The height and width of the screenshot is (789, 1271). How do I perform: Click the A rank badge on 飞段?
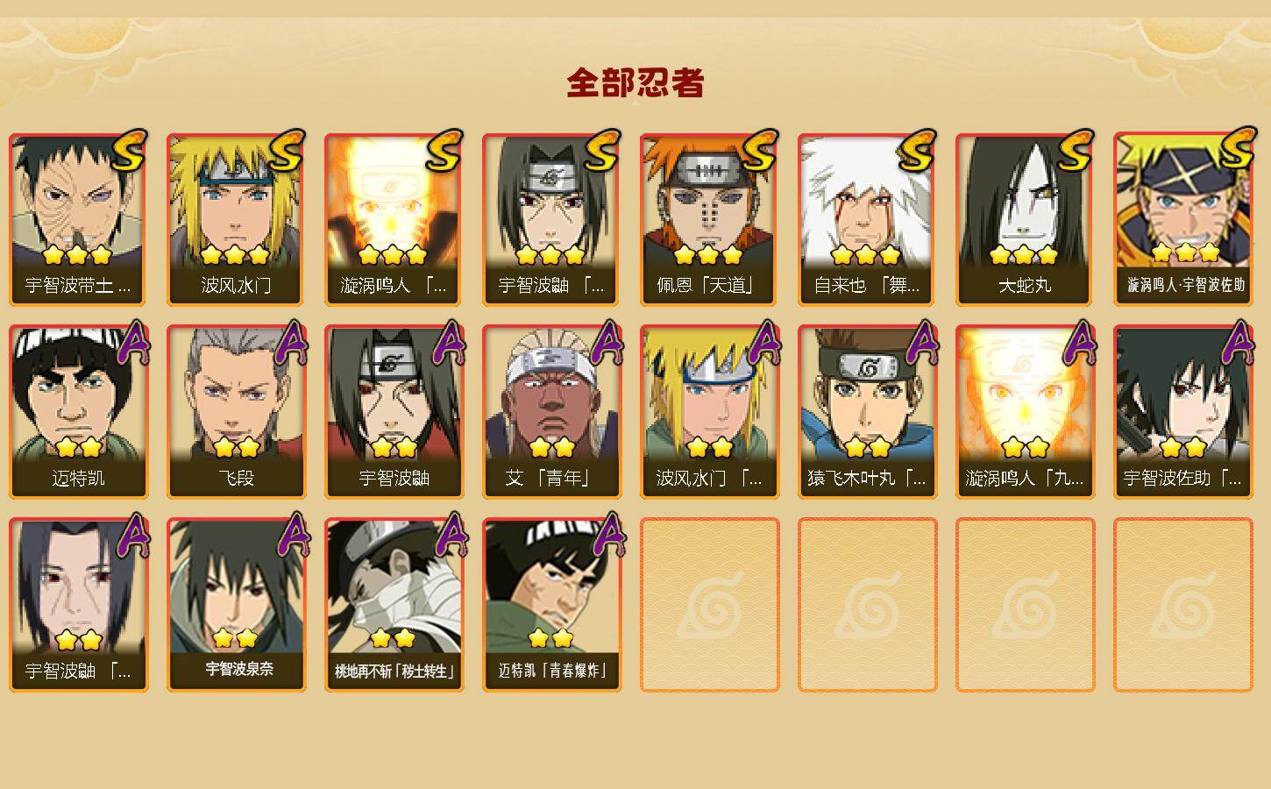coord(292,343)
